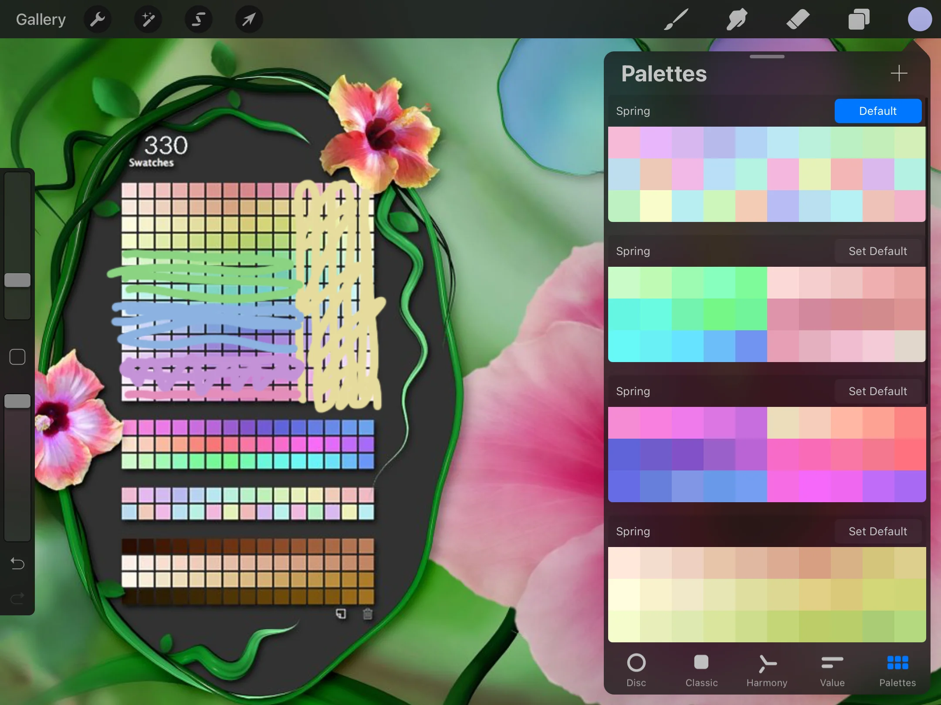
Task: Click the blue Default button
Action: tap(878, 111)
